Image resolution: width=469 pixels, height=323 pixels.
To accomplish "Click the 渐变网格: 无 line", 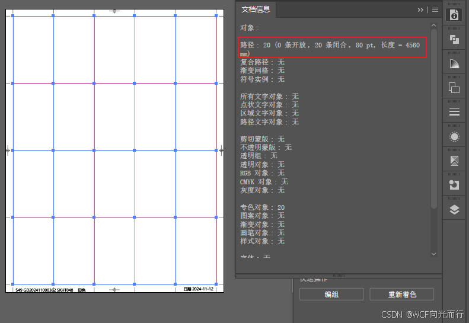I will pos(262,71).
